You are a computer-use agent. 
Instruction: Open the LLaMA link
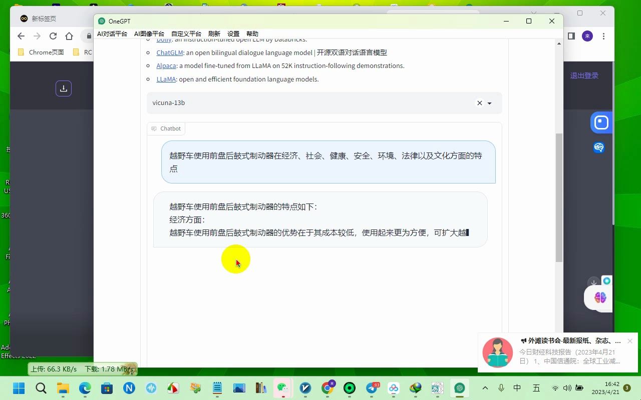(166, 79)
